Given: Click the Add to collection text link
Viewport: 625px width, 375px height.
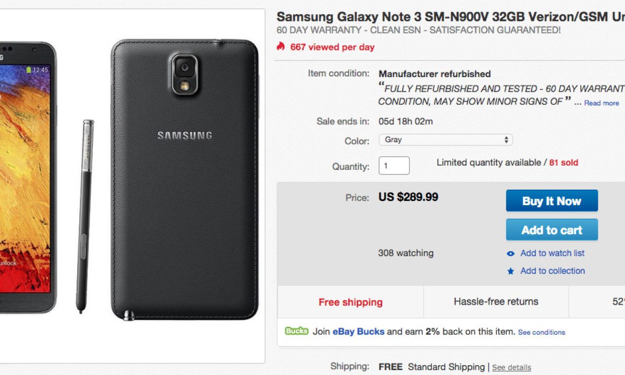Looking at the screenshot, I should click(x=552, y=271).
